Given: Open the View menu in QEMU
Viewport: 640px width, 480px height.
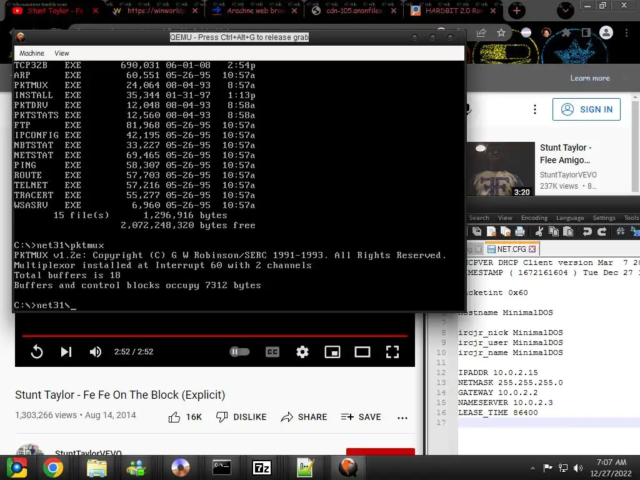Looking at the screenshot, I should click(x=62, y=53).
